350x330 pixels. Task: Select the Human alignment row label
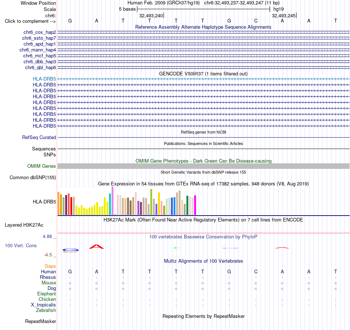[48, 272]
